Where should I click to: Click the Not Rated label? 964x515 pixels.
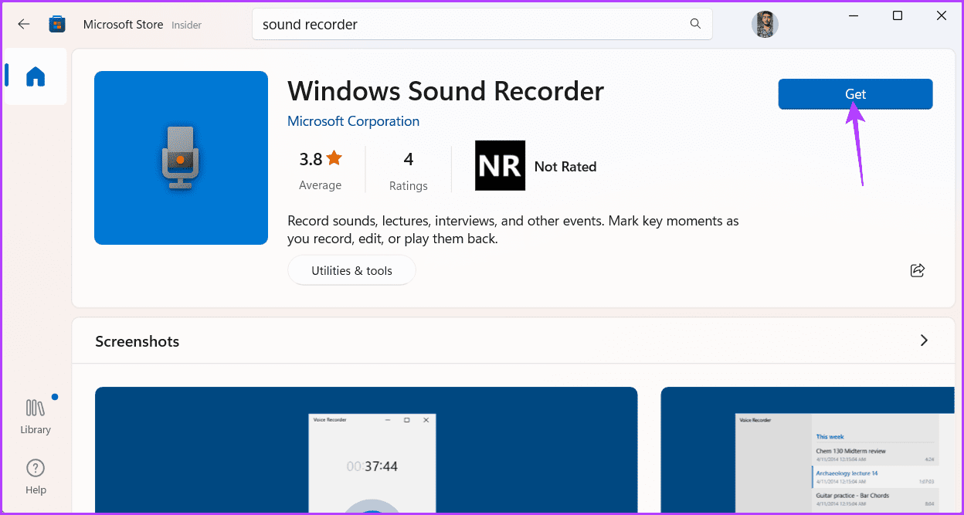pos(565,167)
